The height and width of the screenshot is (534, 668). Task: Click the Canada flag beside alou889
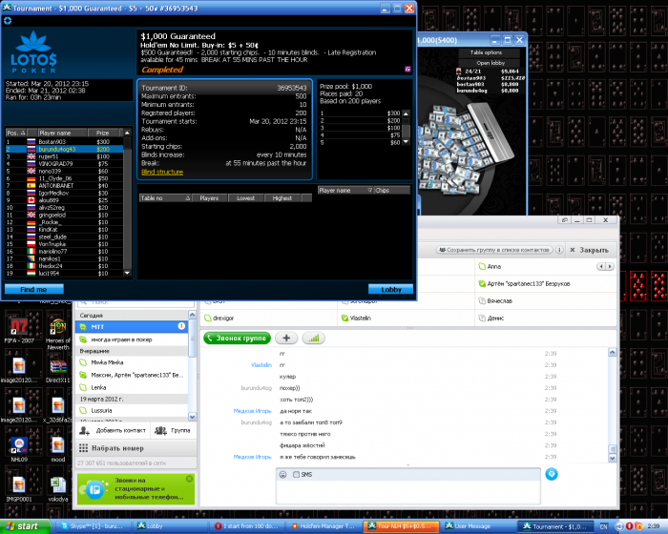[x=31, y=200]
